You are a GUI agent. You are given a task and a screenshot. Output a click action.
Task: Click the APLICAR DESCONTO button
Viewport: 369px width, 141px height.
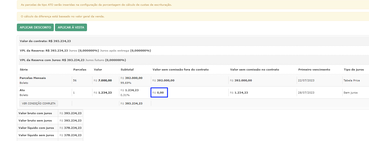point(35,27)
